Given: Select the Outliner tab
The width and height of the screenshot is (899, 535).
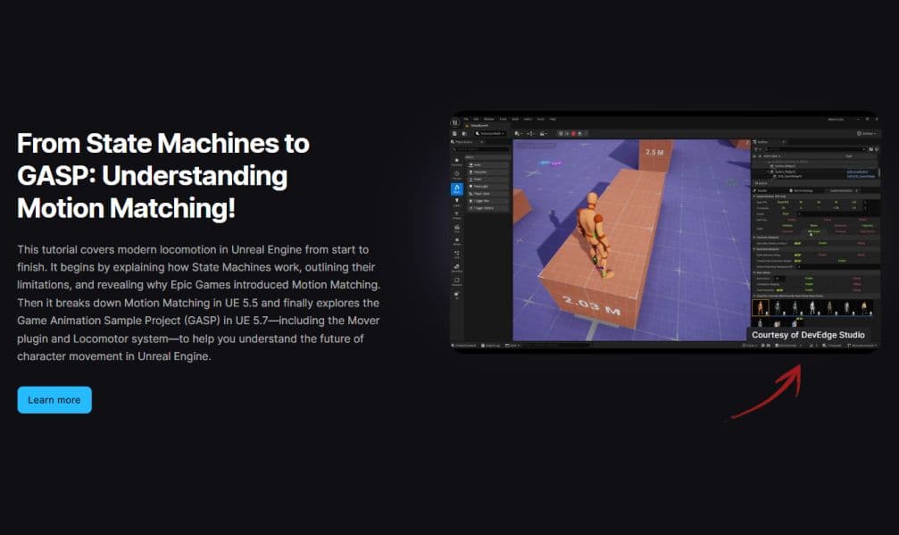Looking at the screenshot, I should [769, 142].
